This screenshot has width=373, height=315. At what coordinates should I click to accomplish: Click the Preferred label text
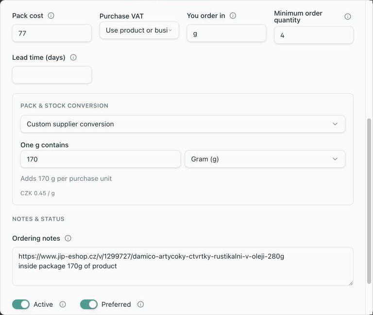[116, 304]
